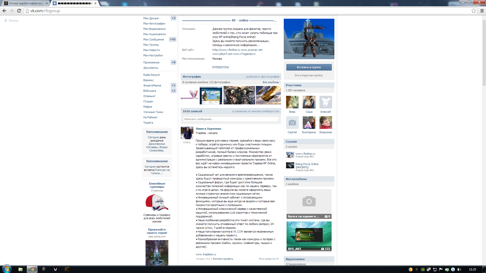Click 'к записям от имени сообщества'

[x=256, y=111]
